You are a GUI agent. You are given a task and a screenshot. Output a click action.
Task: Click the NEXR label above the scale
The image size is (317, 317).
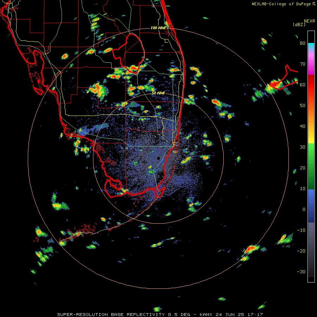(310, 21)
